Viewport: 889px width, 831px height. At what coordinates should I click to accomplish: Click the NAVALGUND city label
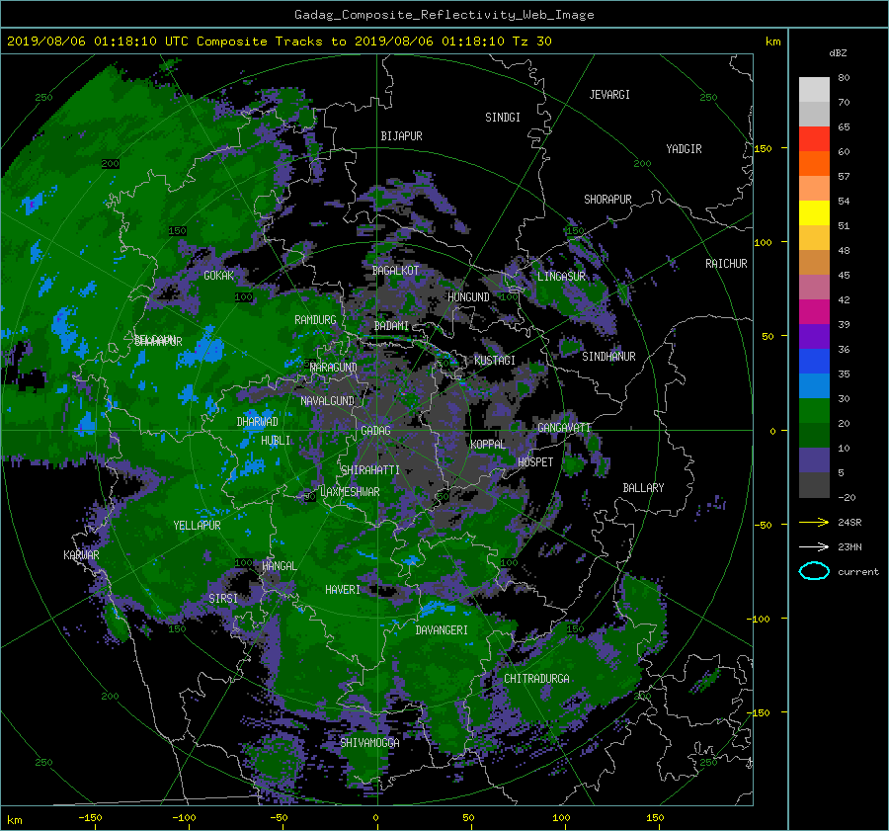click(x=327, y=401)
